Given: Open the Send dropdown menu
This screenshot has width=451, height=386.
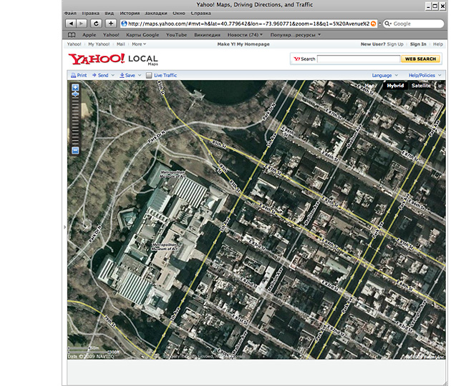Looking at the screenshot, I should (102, 75).
